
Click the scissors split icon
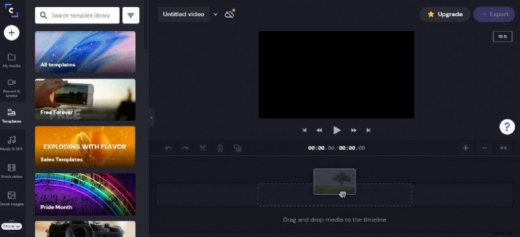203,148
